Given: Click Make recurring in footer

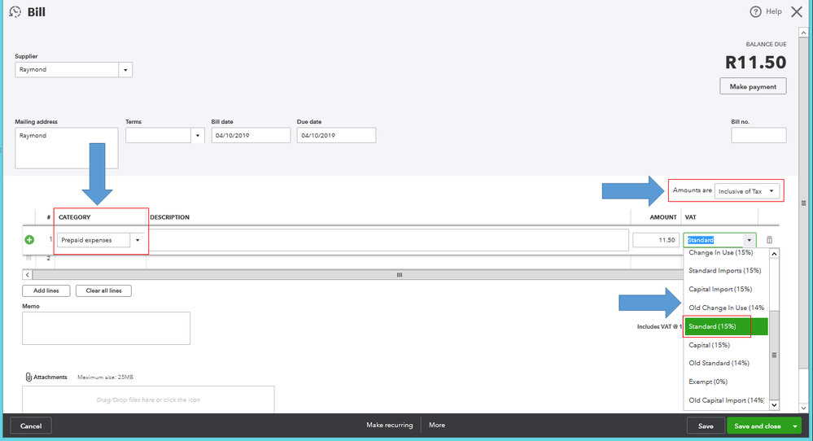Looking at the screenshot, I should click(x=389, y=425).
